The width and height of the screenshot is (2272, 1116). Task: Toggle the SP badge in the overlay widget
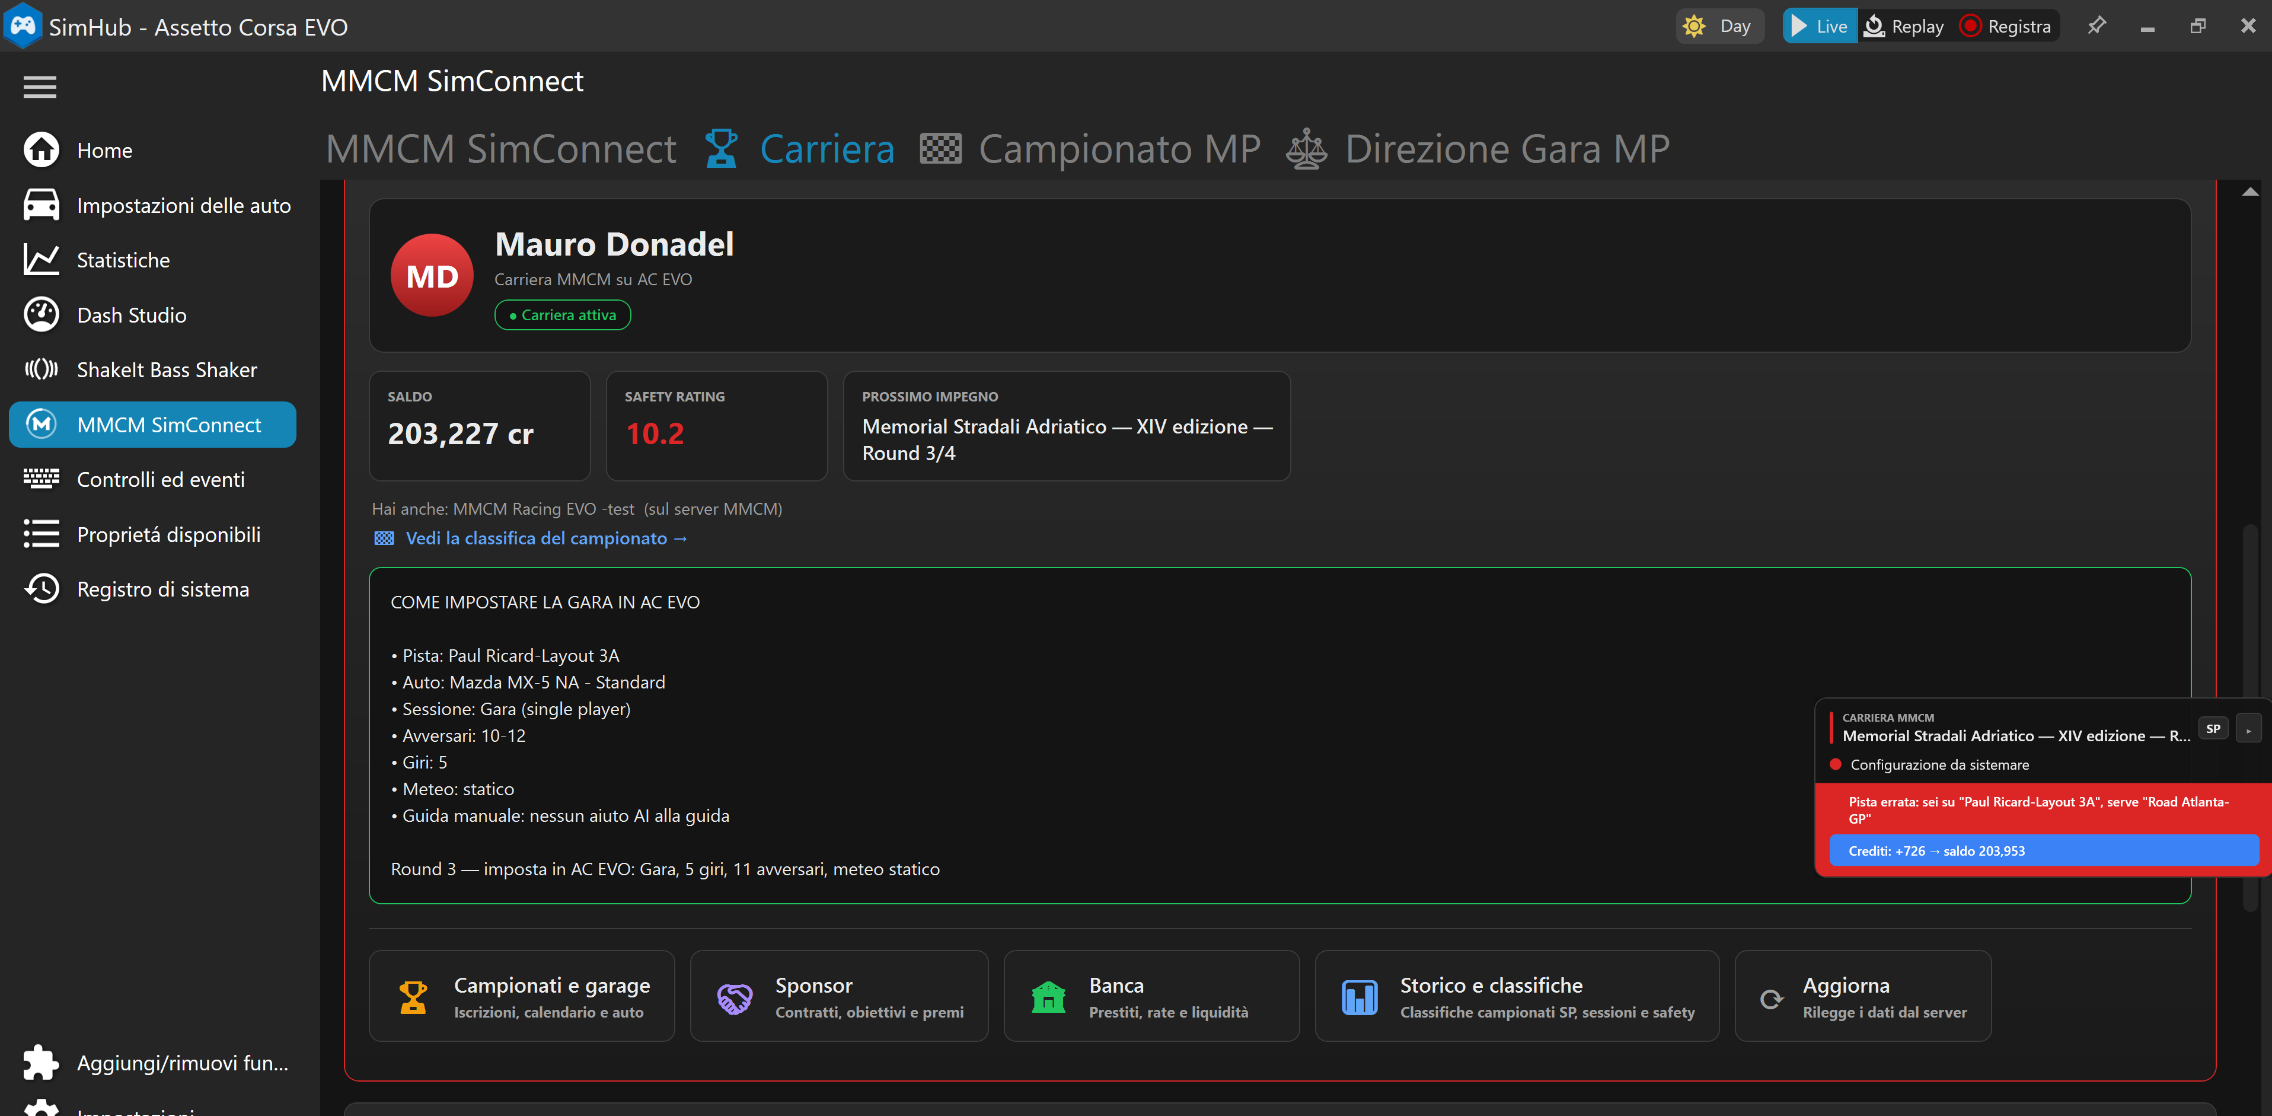pos(2213,729)
